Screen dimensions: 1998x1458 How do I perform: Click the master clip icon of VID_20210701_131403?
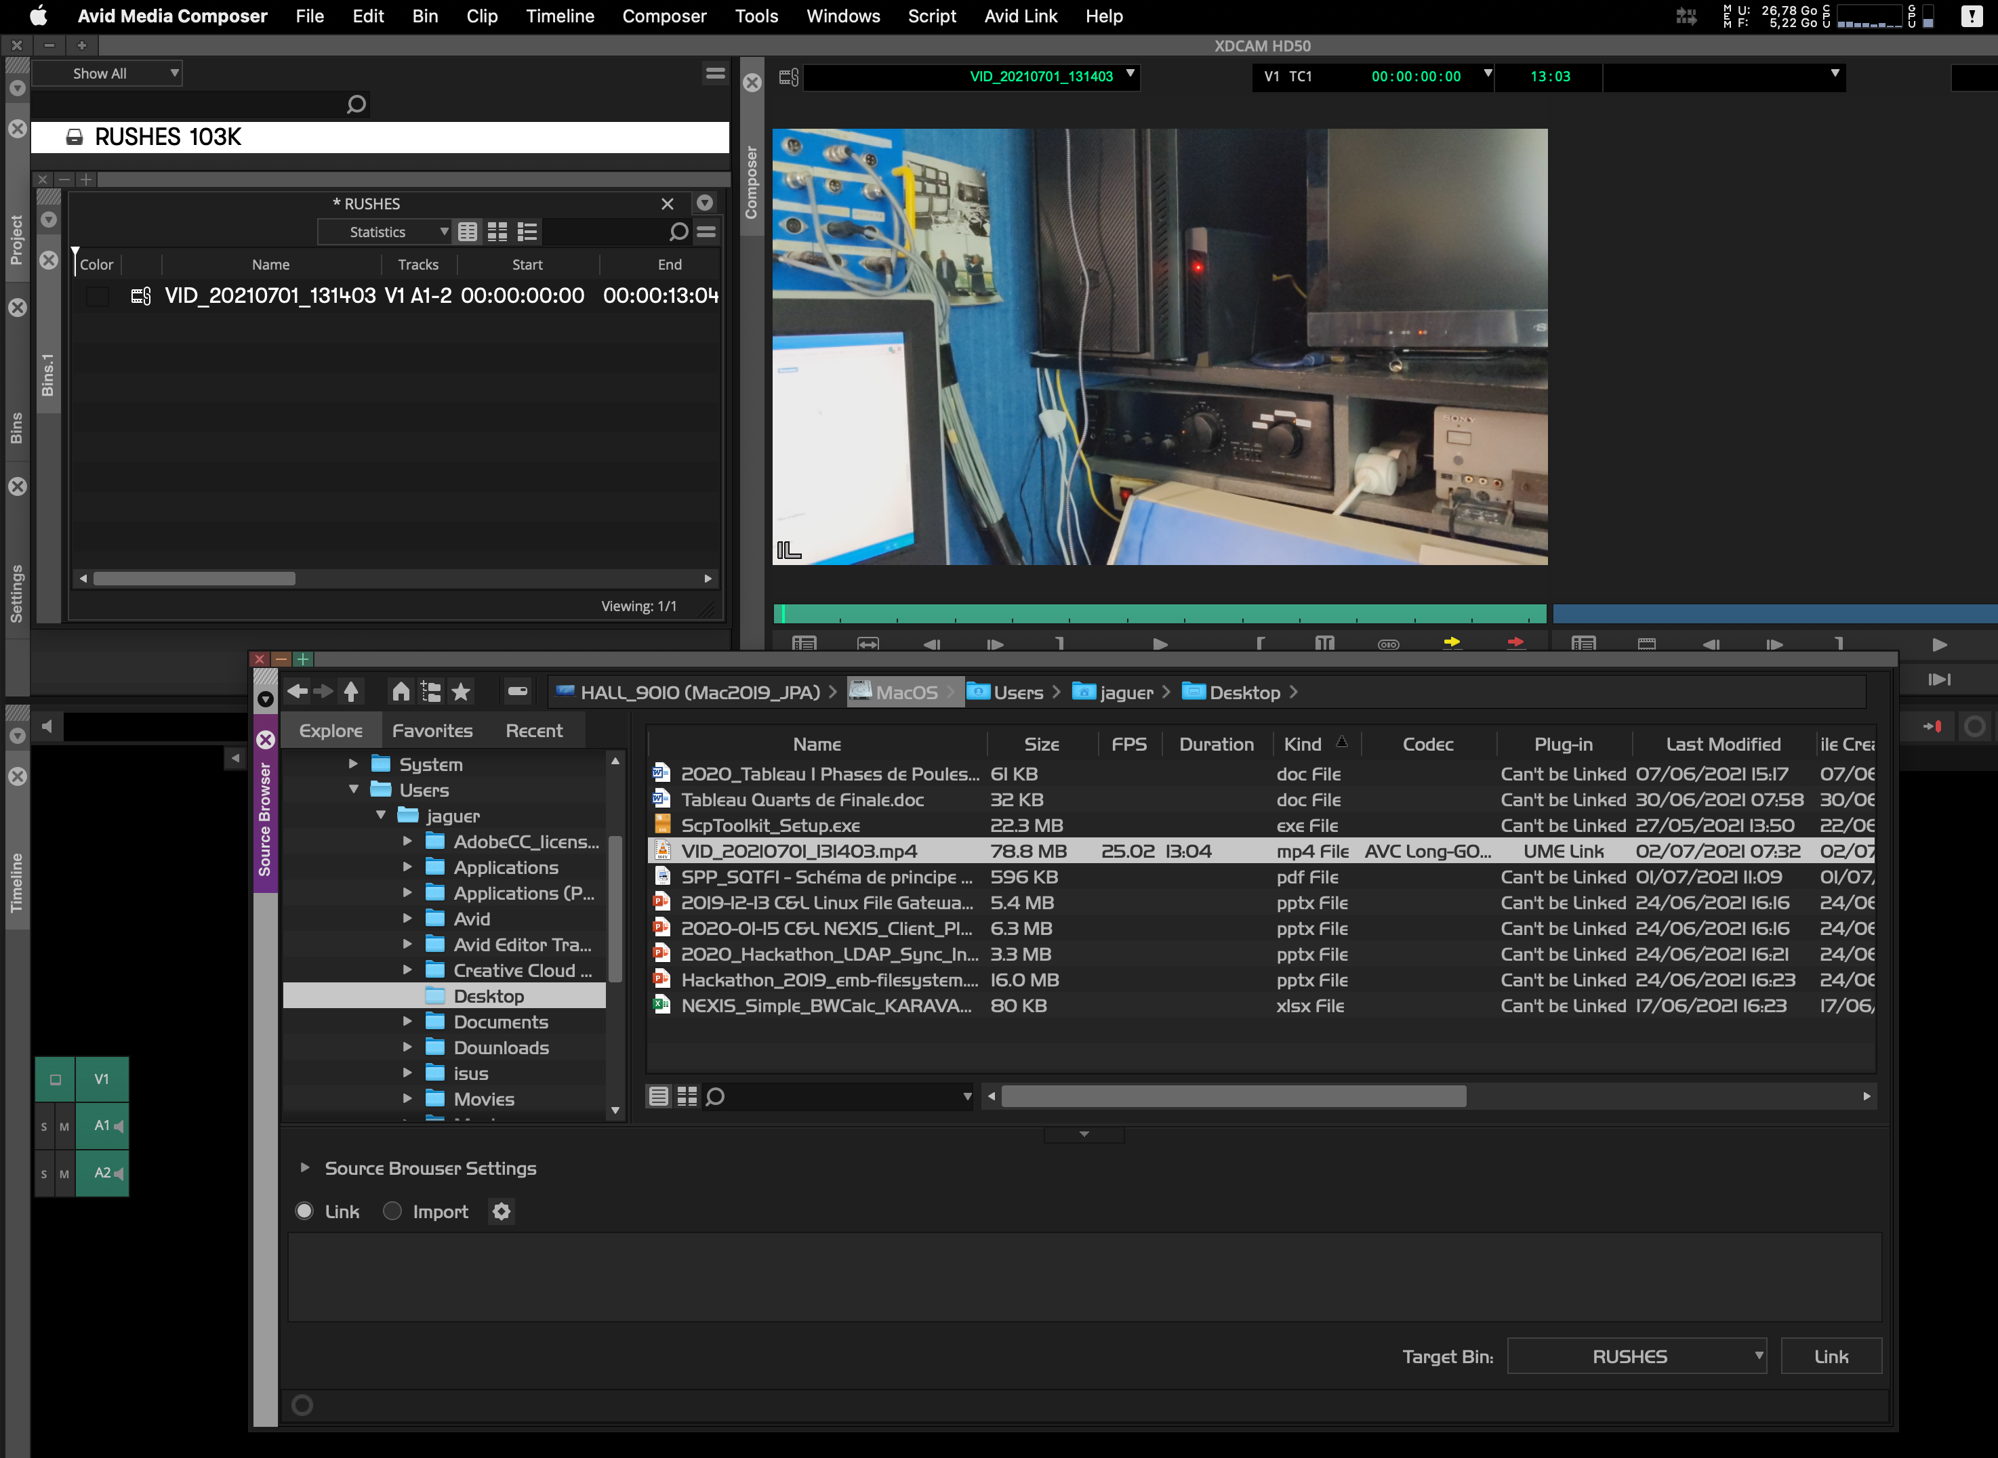tap(141, 295)
